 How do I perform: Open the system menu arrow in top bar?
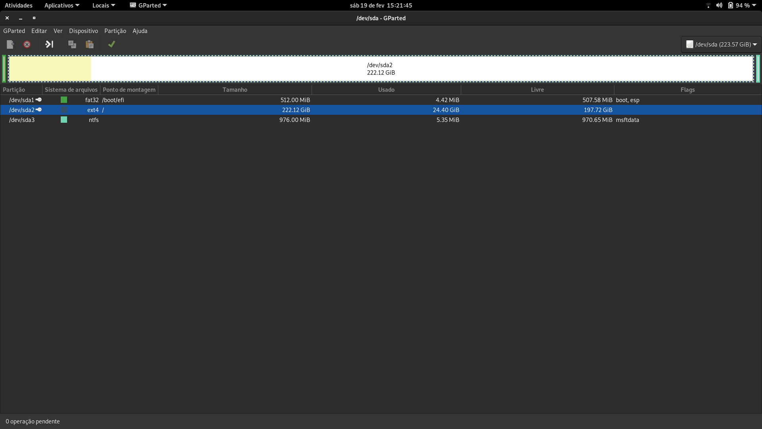[754, 5]
